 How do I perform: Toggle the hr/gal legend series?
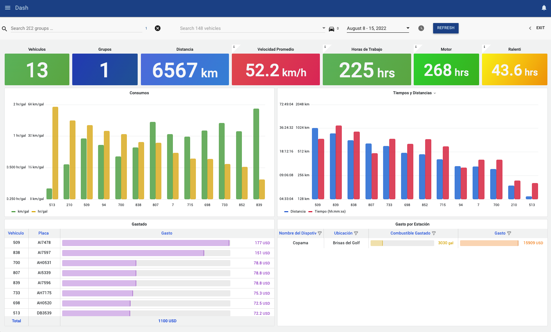click(40, 212)
